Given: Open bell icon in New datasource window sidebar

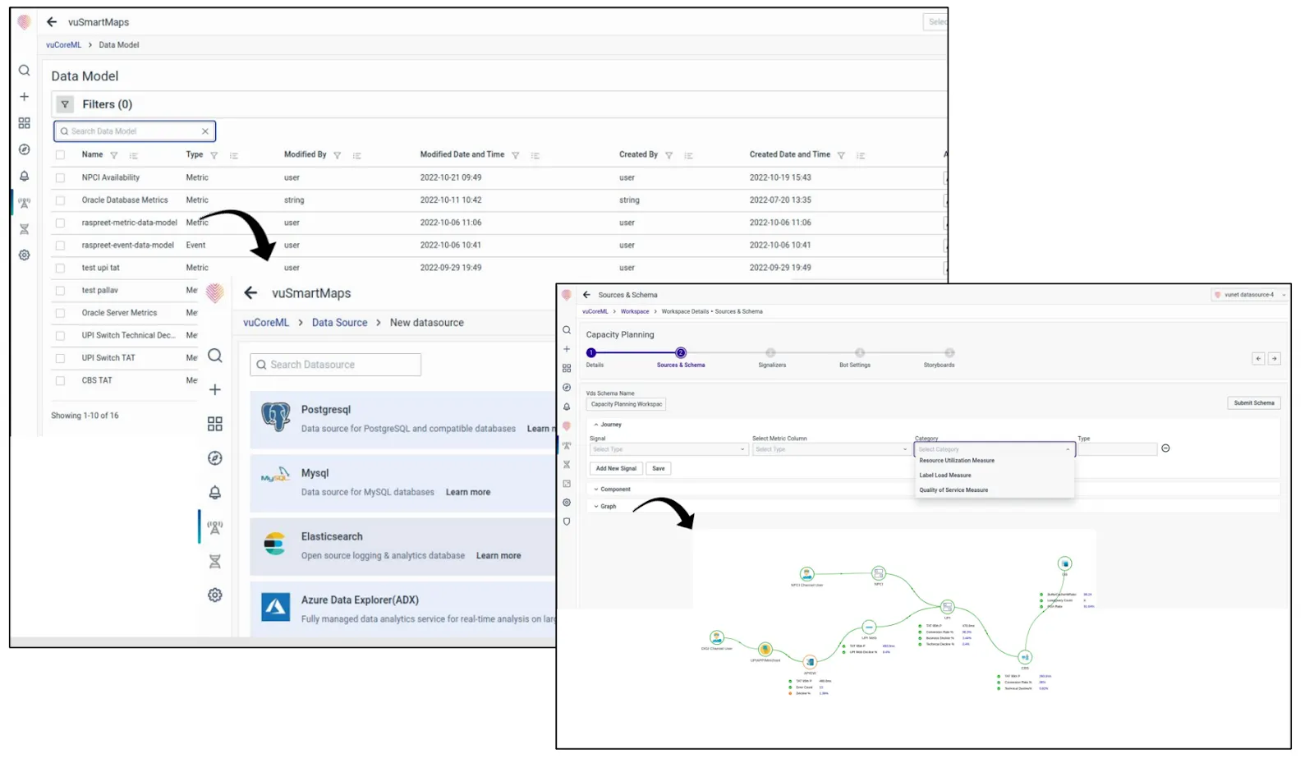Looking at the screenshot, I should click(x=215, y=493).
